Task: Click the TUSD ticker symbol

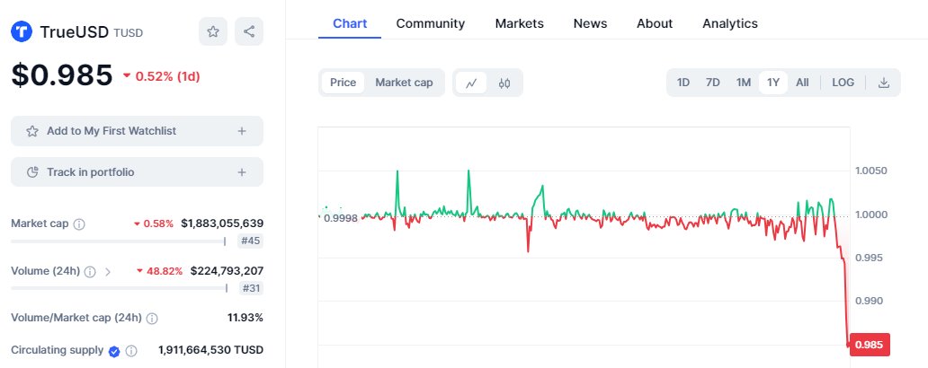Action: click(128, 33)
